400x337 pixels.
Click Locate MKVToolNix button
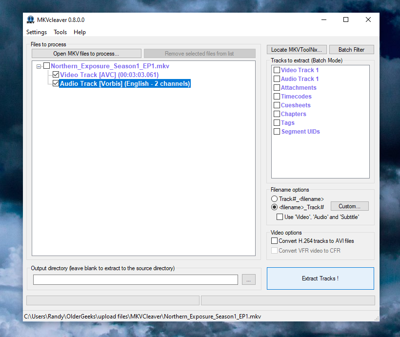coord(297,49)
